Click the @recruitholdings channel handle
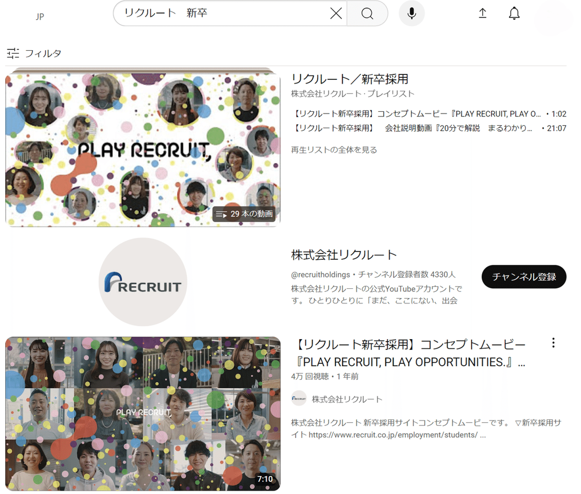This screenshot has width=581, height=494. [321, 275]
